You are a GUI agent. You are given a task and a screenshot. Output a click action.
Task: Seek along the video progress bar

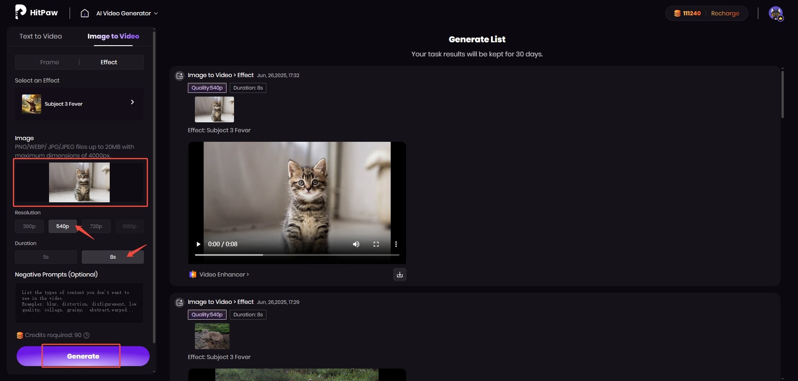click(x=297, y=255)
